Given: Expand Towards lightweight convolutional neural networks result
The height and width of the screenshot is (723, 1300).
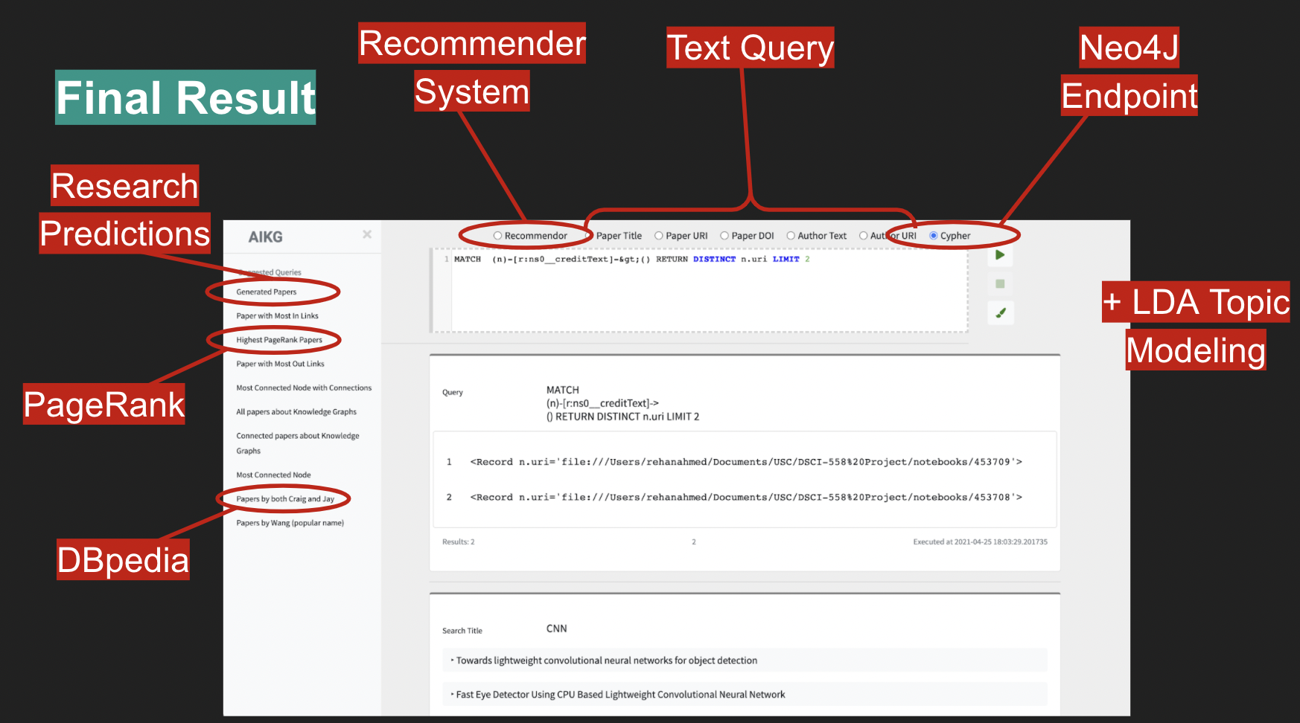Looking at the screenshot, I should 745,661.
